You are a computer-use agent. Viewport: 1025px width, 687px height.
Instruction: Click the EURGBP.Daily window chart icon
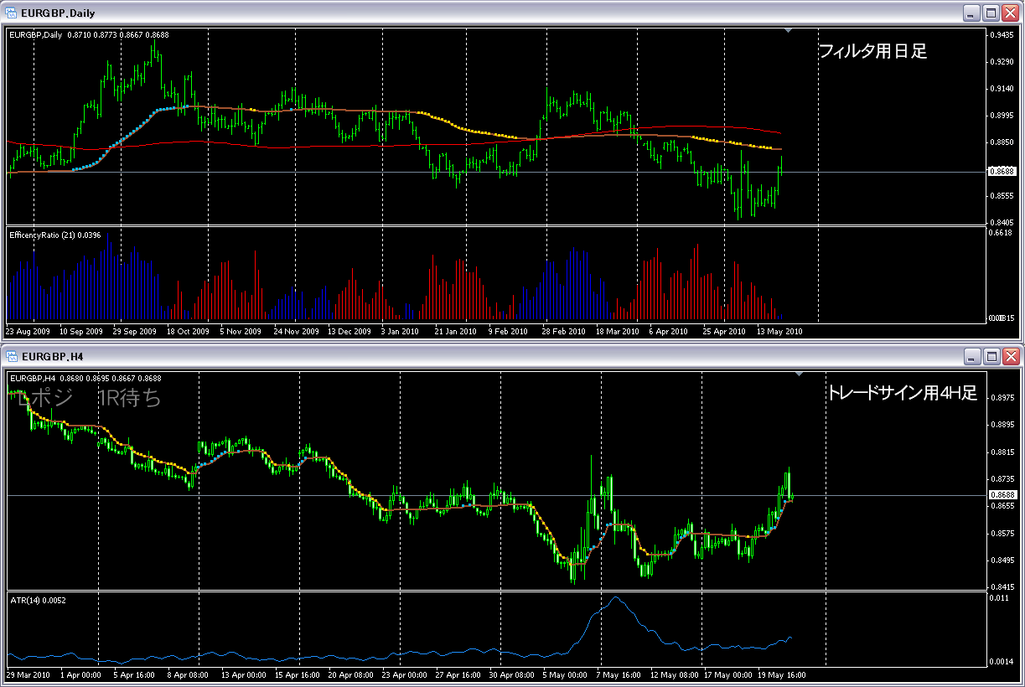pyautogui.click(x=12, y=13)
